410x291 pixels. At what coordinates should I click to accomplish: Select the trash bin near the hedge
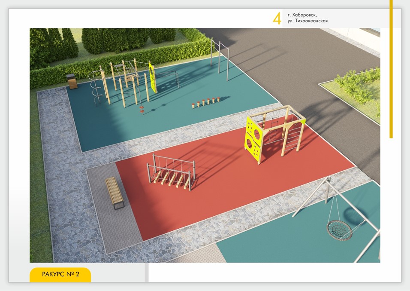point(72,81)
